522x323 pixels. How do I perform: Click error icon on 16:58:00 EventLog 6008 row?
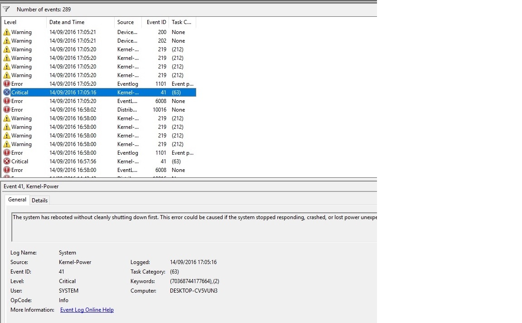[x=7, y=170]
